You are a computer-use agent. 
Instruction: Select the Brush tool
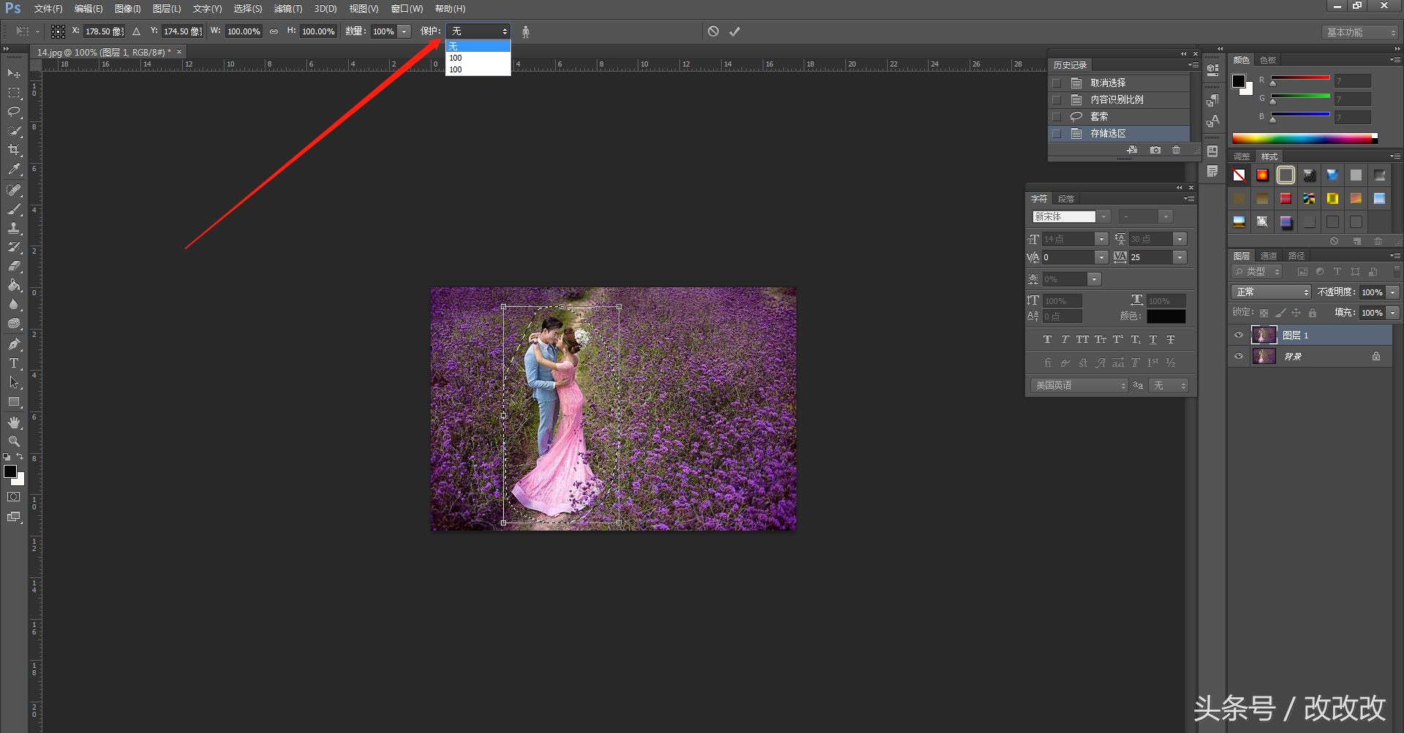[x=14, y=209]
